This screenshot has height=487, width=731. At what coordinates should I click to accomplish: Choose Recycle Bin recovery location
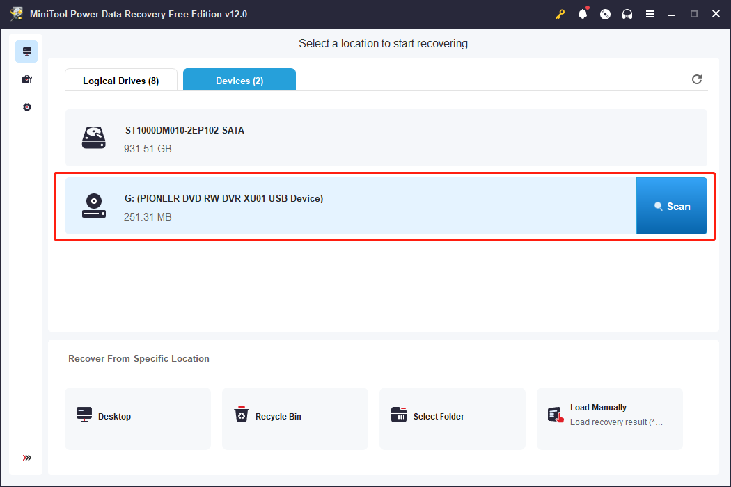[x=295, y=419]
